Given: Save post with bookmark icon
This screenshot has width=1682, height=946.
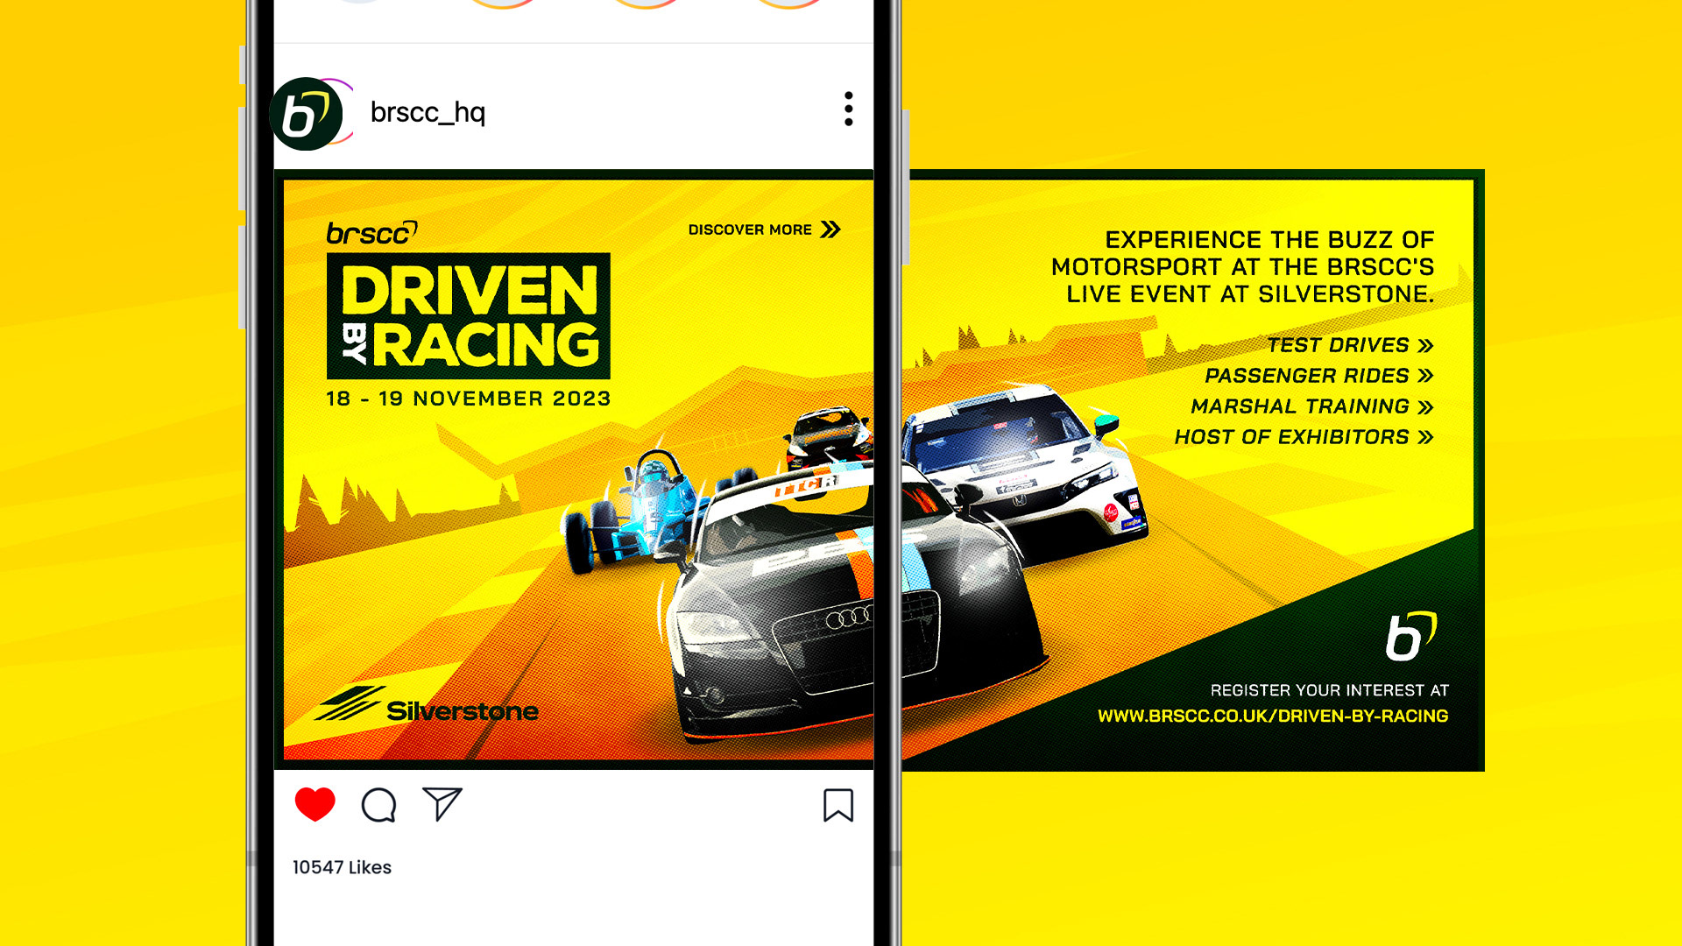Looking at the screenshot, I should click(837, 805).
